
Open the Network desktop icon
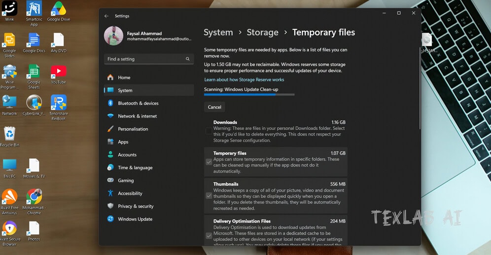9,106
